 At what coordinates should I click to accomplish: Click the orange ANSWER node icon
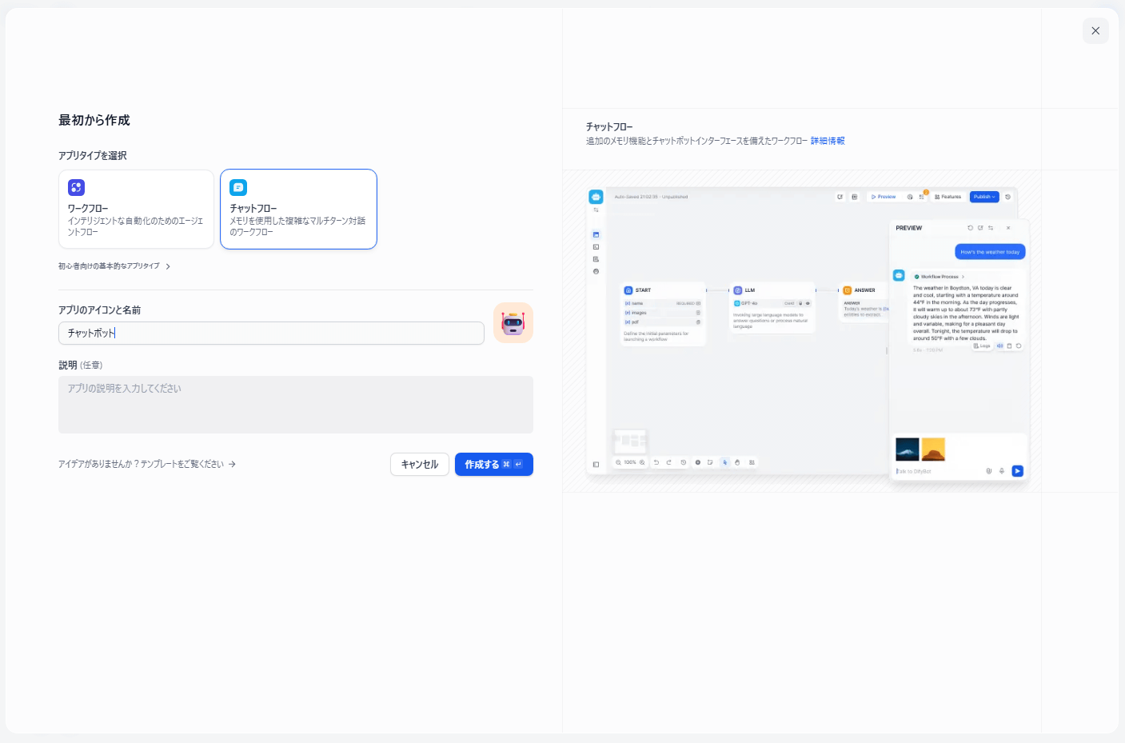click(848, 290)
